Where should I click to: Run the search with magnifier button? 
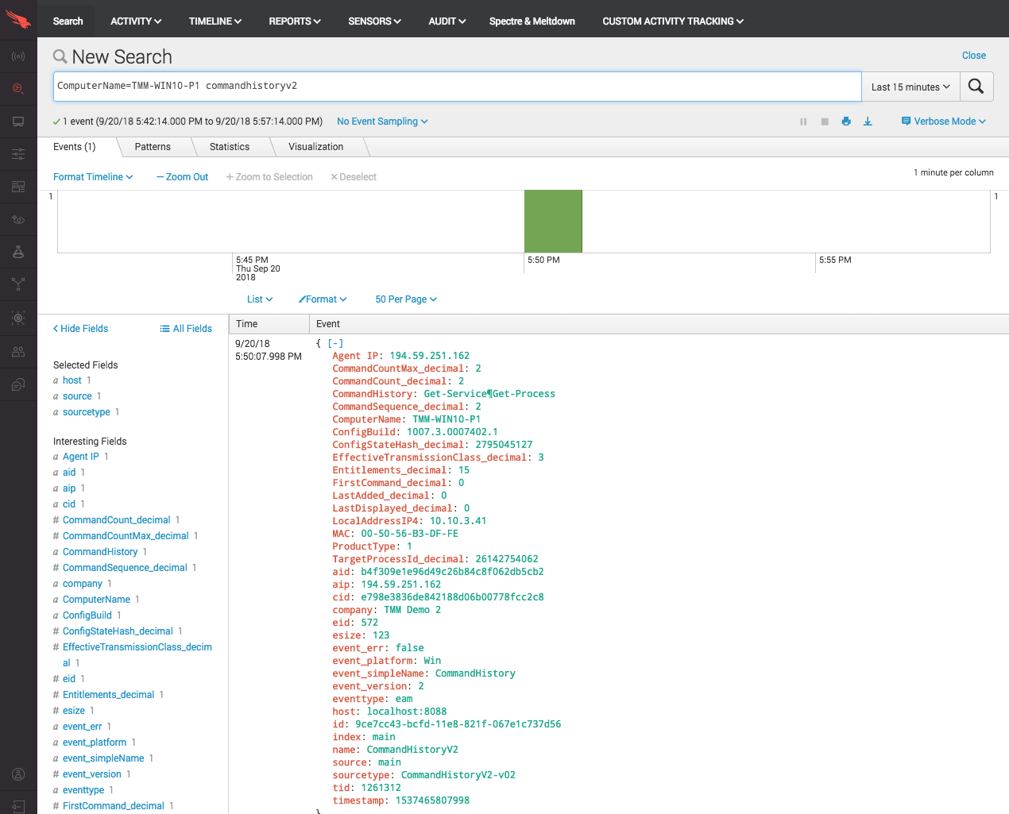(976, 87)
